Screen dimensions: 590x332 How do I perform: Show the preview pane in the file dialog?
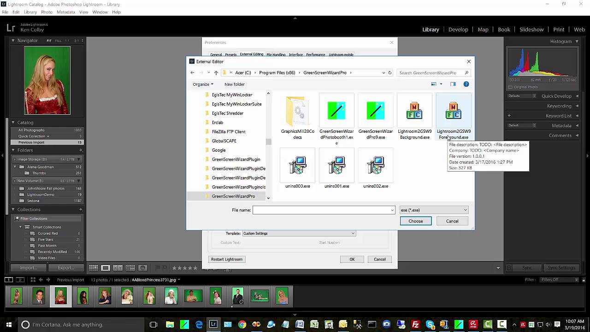tap(453, 84)
